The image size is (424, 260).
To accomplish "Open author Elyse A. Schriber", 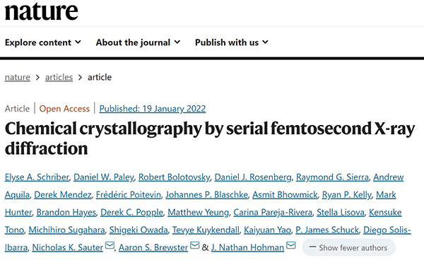I will click(37, 177).
